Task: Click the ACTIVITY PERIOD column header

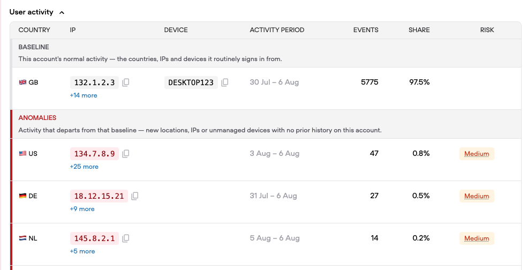Action: (277, 30)
